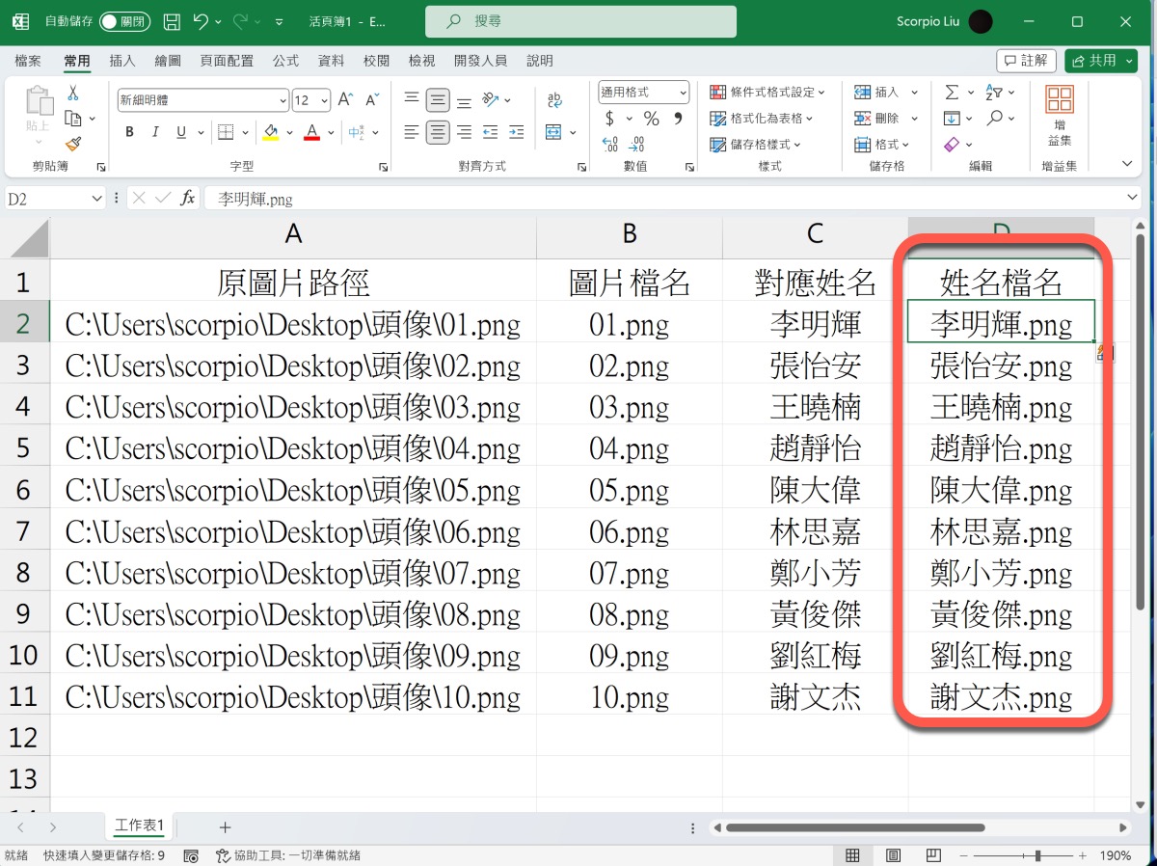The height and width of the screenshot is (866, 1157).
Task: Open the Add-ins icon in ribbon
Action: [x=1060, y=115]
